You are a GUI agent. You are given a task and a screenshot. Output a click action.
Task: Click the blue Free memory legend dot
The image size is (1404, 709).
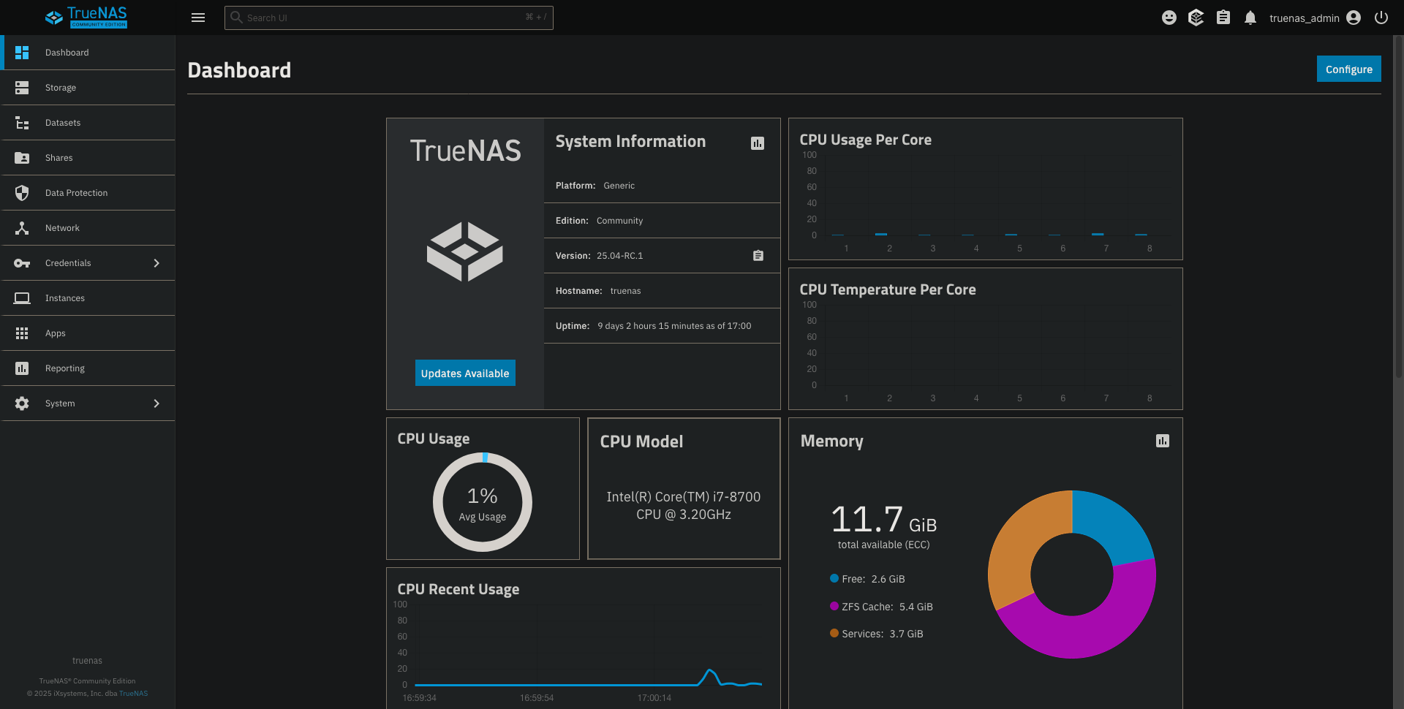click(x=834, y=578)
